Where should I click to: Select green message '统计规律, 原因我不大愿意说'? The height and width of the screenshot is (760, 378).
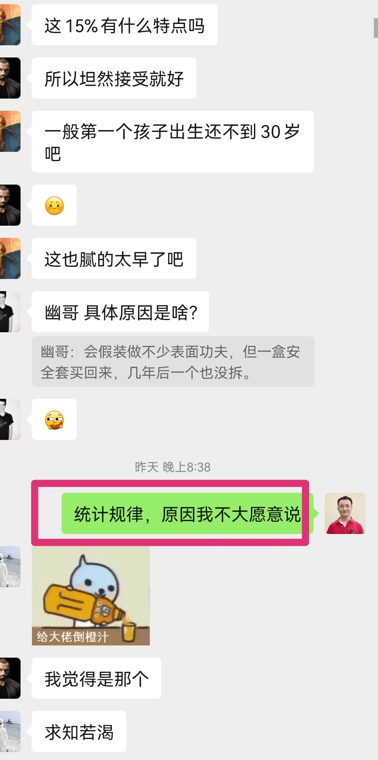pyautogui.click(x=187, y=513)
